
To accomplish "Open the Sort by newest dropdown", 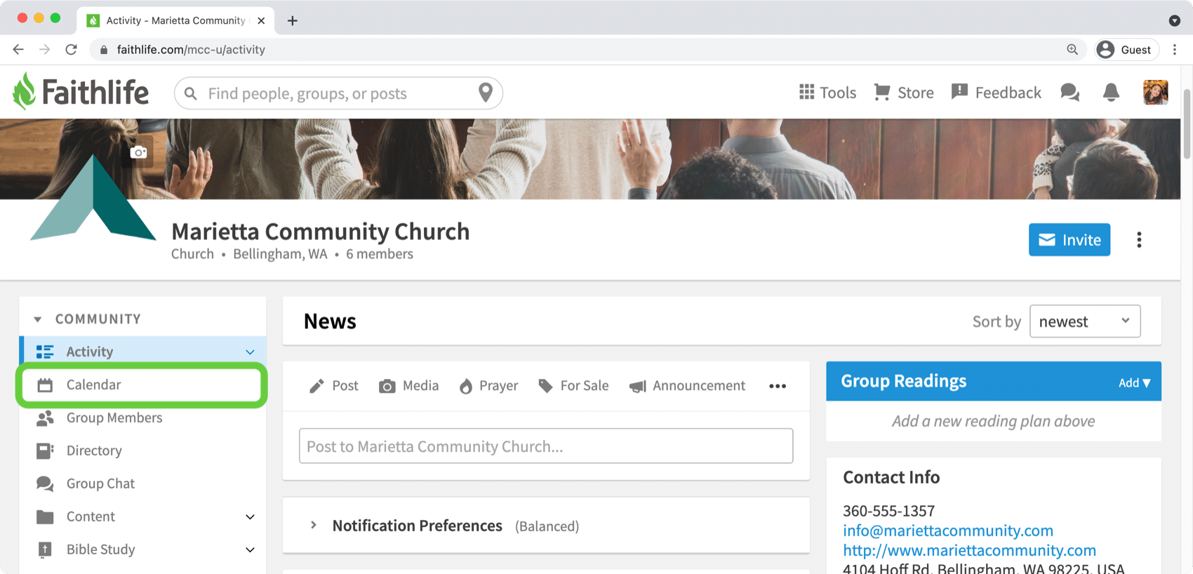I will point(1084,321).
